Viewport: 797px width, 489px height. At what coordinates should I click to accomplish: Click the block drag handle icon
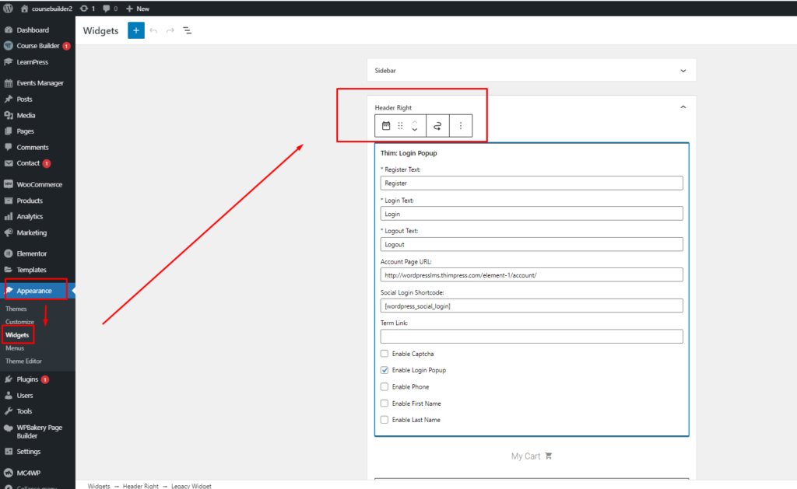[401, 125]
